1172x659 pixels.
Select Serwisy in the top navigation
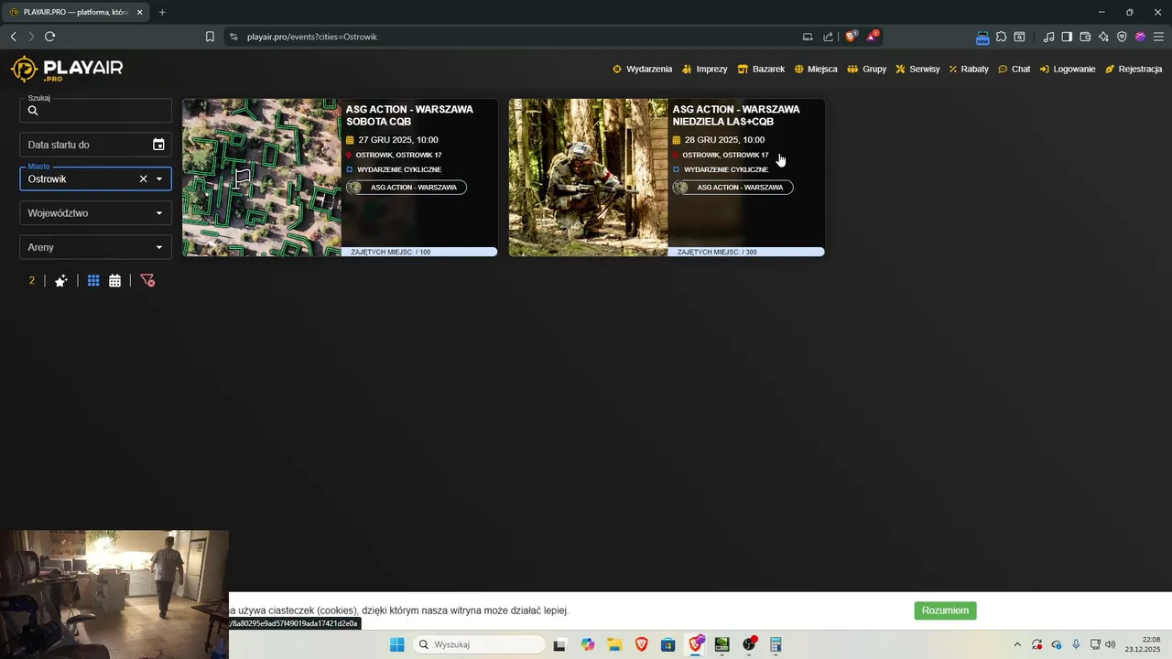tap(917, 69)
